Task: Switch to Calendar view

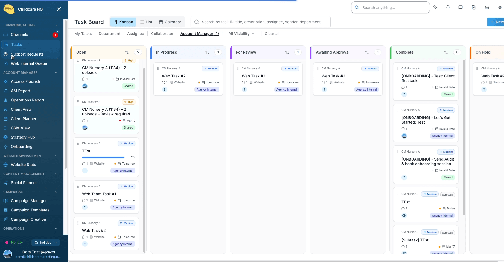Action: 170,22
